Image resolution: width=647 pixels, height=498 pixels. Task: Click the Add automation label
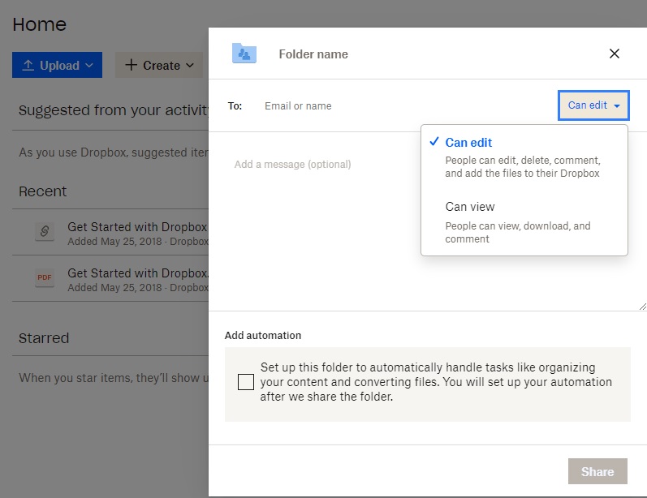(263, 335)
